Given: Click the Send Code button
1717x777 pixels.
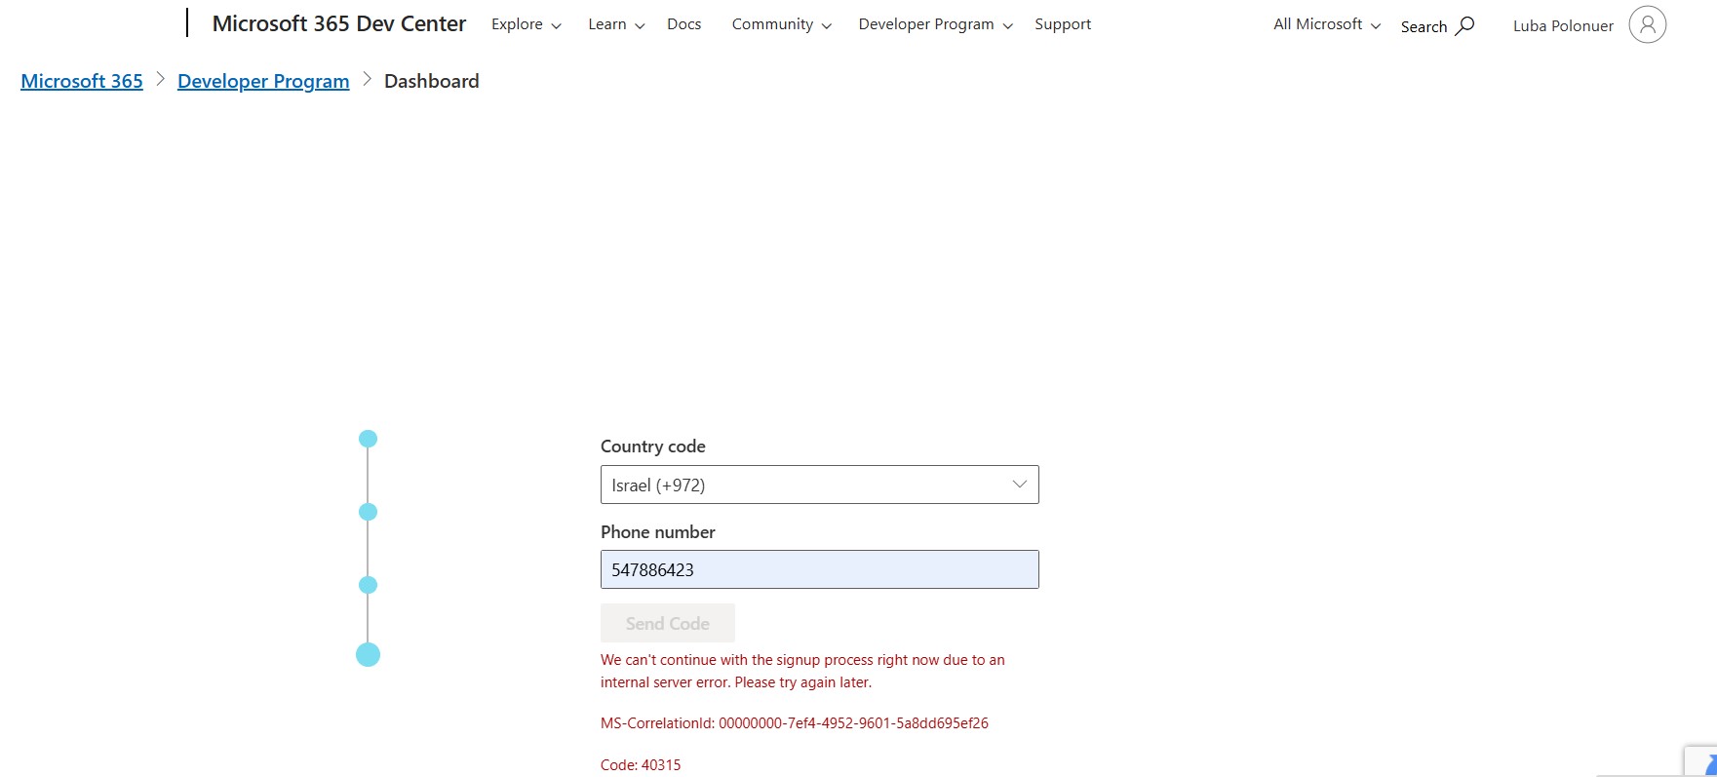Looking at the screenshot, I should click(668, 623).
